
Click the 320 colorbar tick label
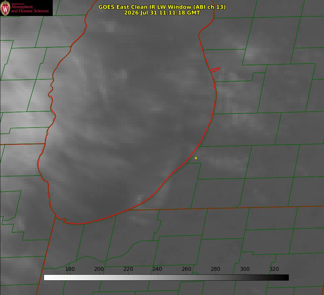tap(274, 269)
